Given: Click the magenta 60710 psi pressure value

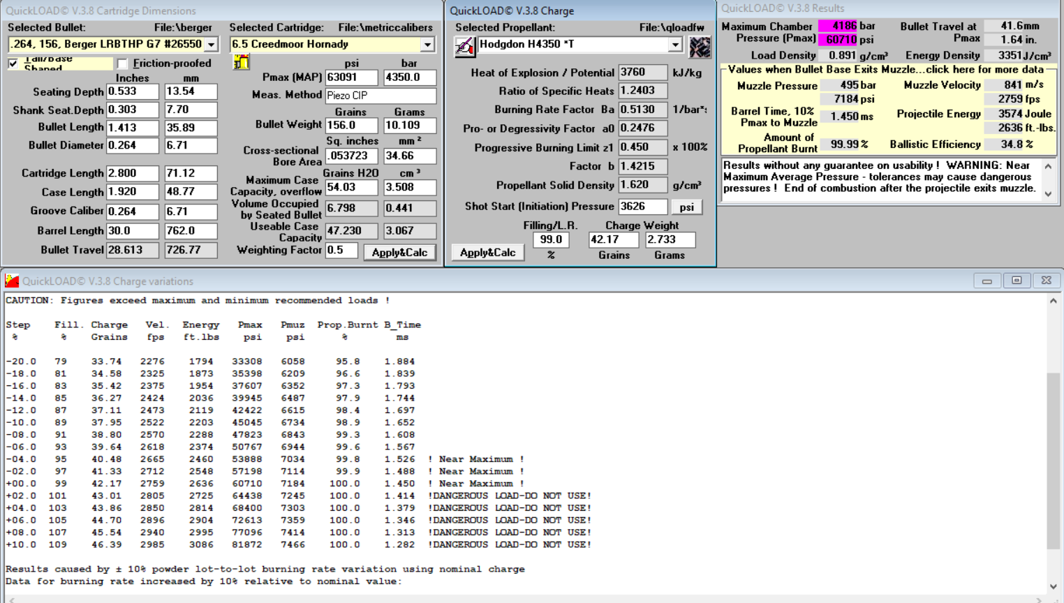Looking at the screenshot, I should click(838, 40).
